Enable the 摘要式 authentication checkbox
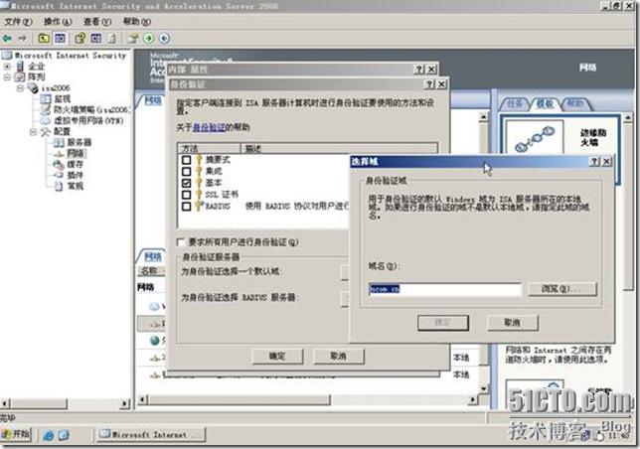The height and width of the screenshot is (449, 640). (187, 160)
